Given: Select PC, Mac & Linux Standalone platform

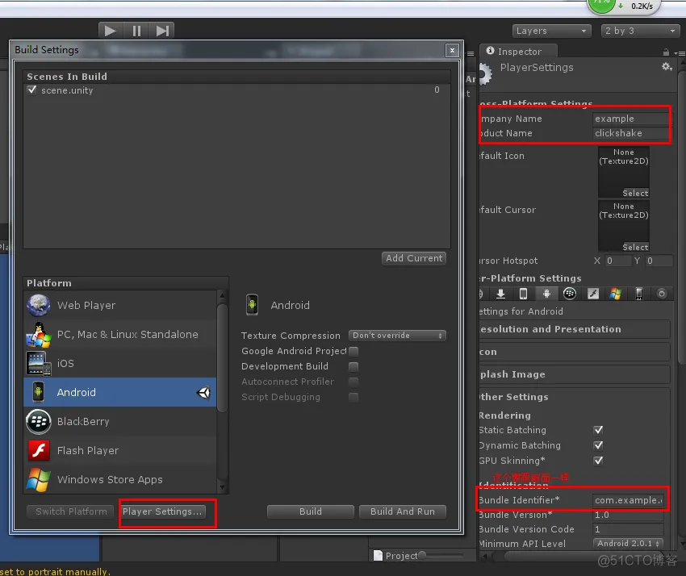Looking at the screenshot, I should tap(120, 334).
